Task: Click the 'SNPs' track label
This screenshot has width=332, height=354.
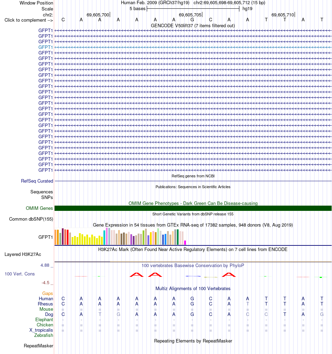Action: 47,197
